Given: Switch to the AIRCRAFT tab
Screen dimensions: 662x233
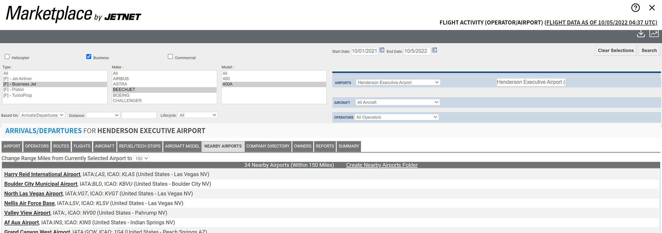Looking at the screenshot, I should (105, 146).
